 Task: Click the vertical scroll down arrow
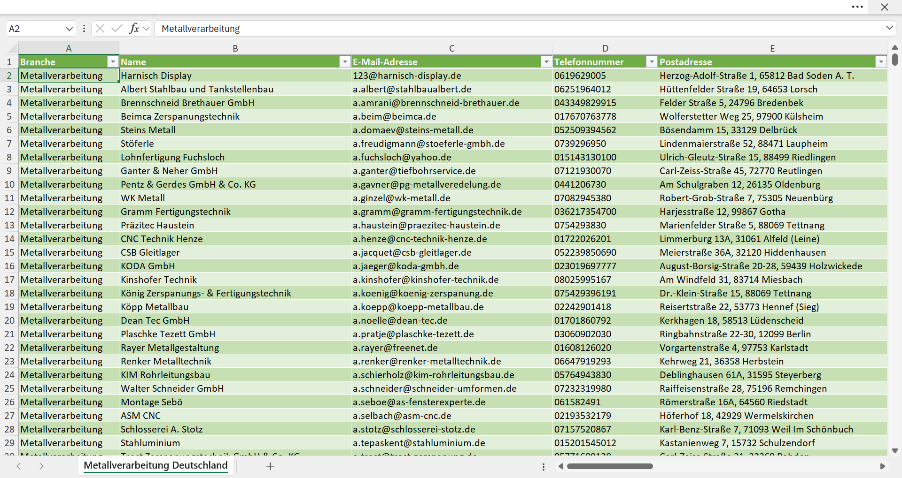click(x=894, y=450)
